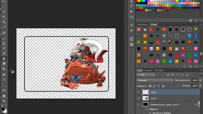203x114 pixels.
Task: Switch to the Слои tab
Action: pyautogui.click(x=139, y=70)
